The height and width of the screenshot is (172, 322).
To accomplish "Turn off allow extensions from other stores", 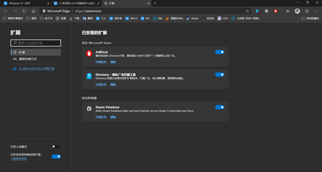I will click(x=56, y=156).
